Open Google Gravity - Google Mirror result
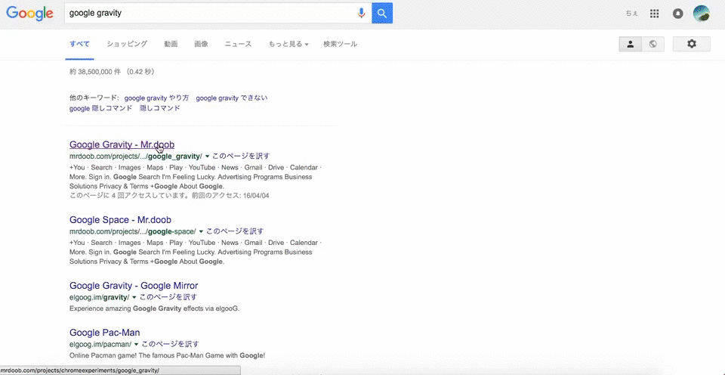The width and height of the screenshot is (725, 375). [134, 285]
